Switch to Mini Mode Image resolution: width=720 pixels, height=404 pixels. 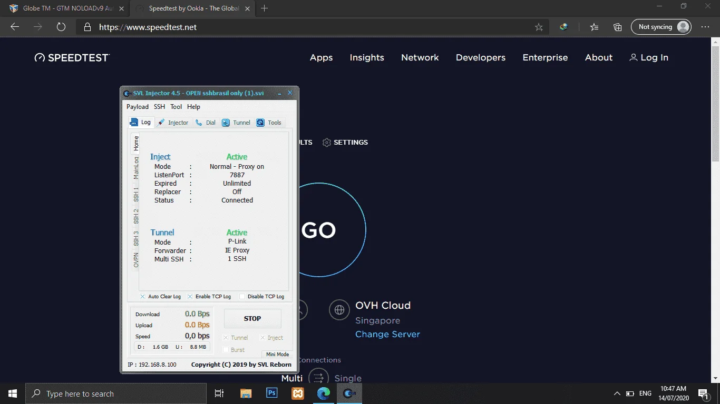click(277, 354)
